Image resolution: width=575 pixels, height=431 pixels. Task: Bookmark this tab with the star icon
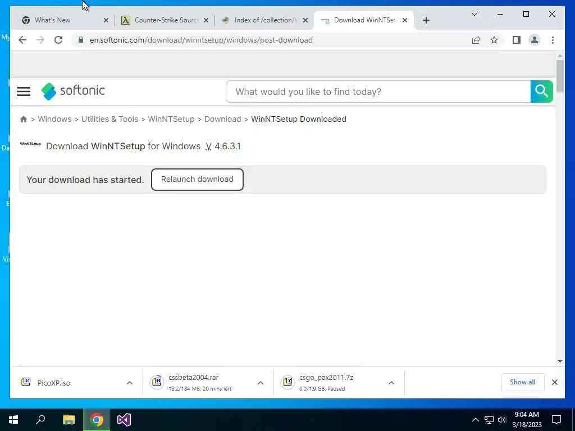[494, 40]
